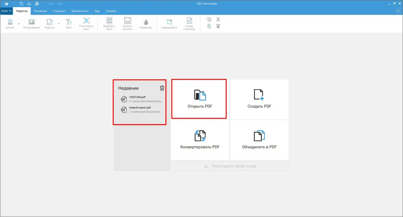Viewport: 403px width, 217px height.
Task: Insert picture with Изображение tool
Action: pyautogui.click(x=31, y=24)
